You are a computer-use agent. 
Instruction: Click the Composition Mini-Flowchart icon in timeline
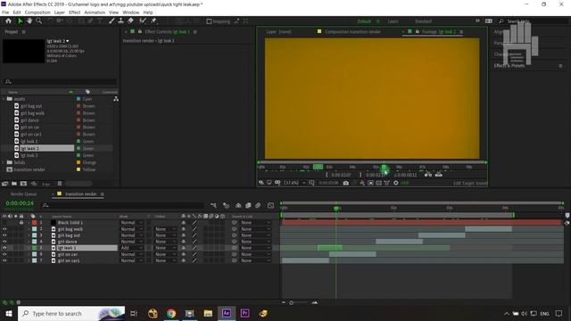(x=213, y=206)
